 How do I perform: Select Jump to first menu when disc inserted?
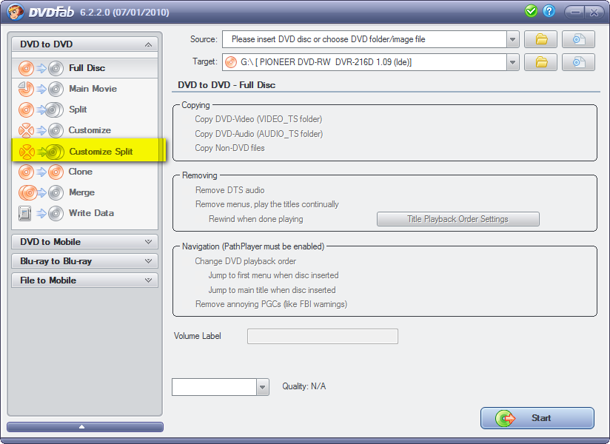pos(273,275)
